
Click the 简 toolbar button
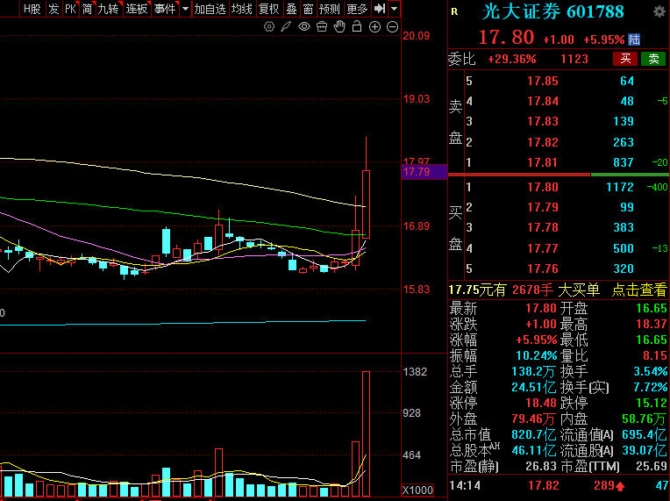(87, 9)
